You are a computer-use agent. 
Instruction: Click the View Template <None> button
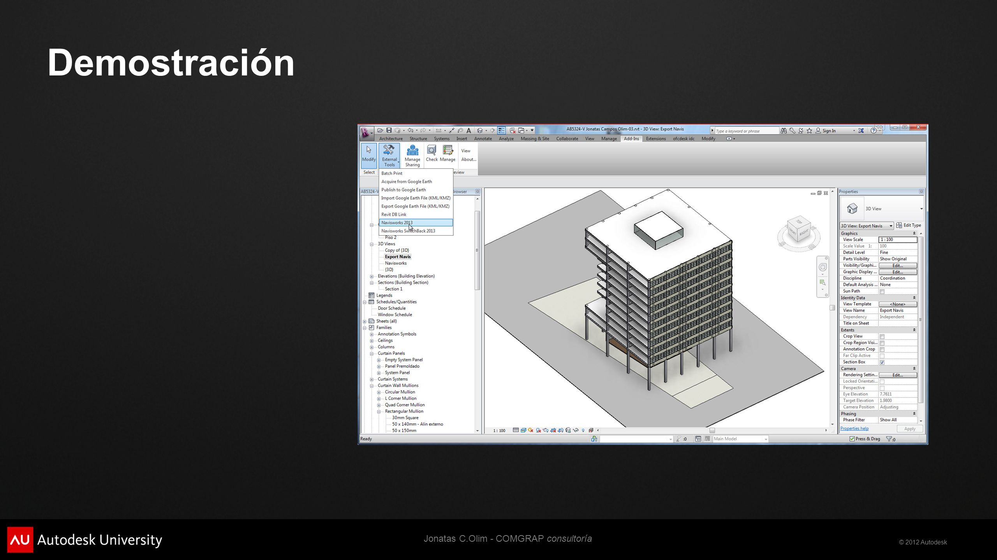tap(898, 304)
